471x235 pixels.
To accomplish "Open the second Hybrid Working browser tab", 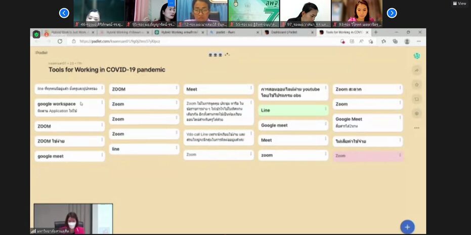I will pyautogui.click(x=124, y=32).
